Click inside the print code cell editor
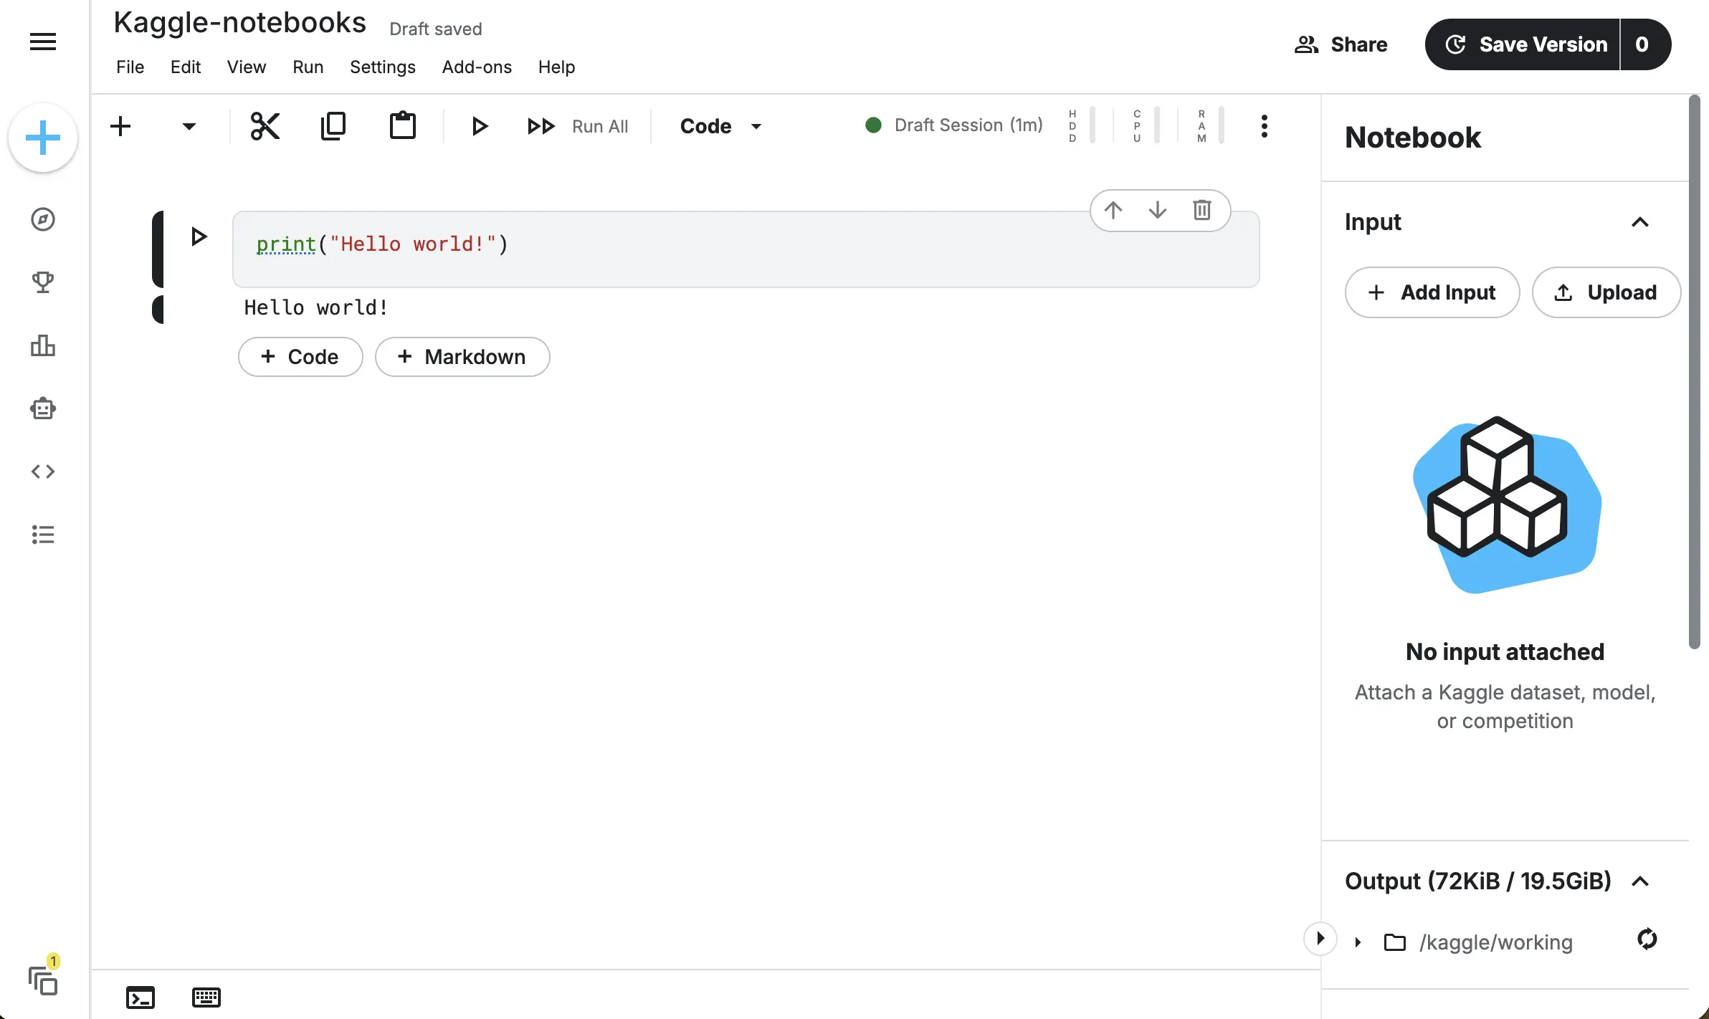 746,249
